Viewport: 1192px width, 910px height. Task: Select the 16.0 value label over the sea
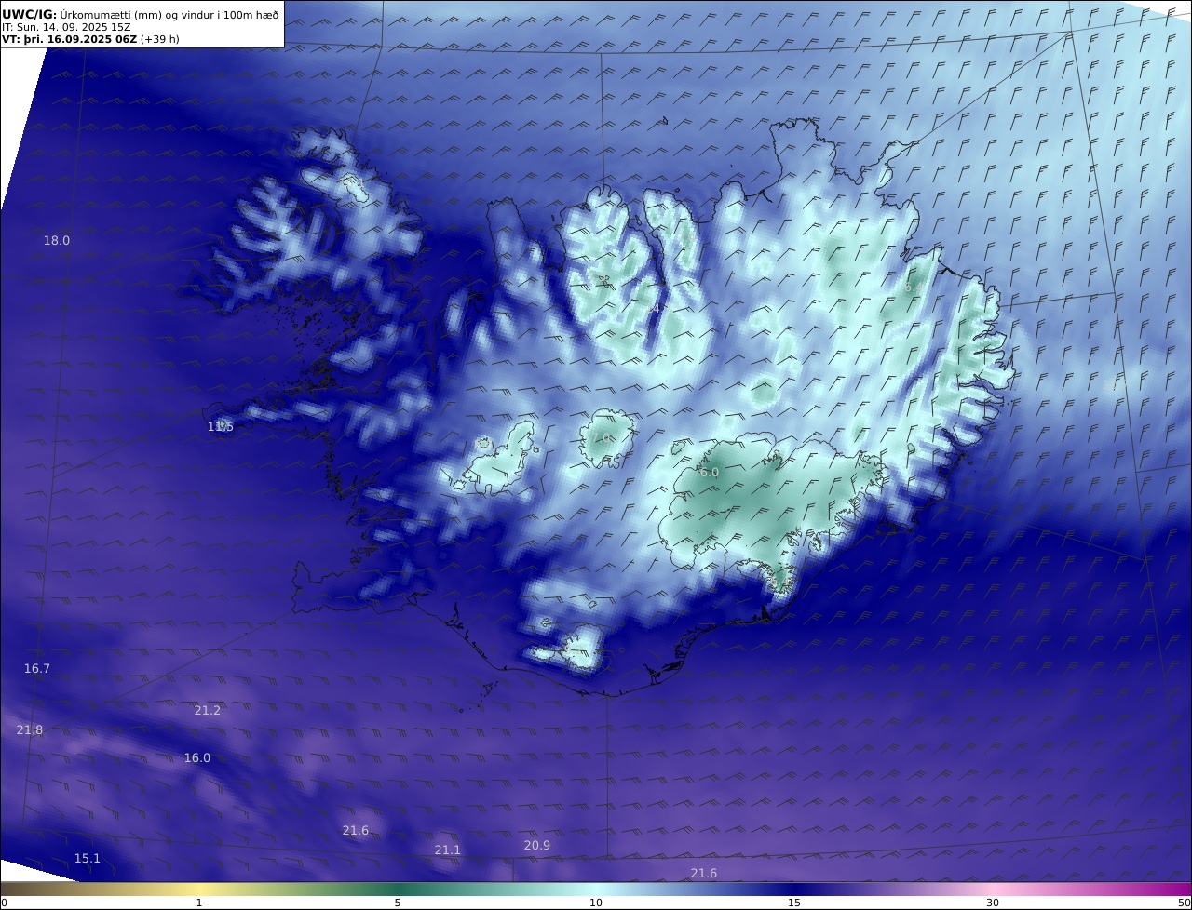click(197, 757)
